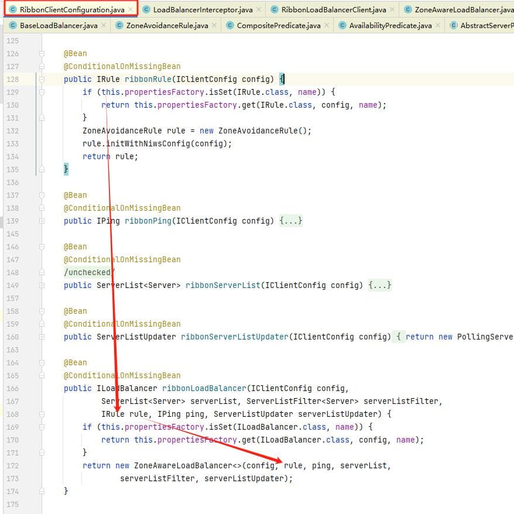514x514 pixels.
Task: Click IRule.class on line 129
Action: [263, 92]
